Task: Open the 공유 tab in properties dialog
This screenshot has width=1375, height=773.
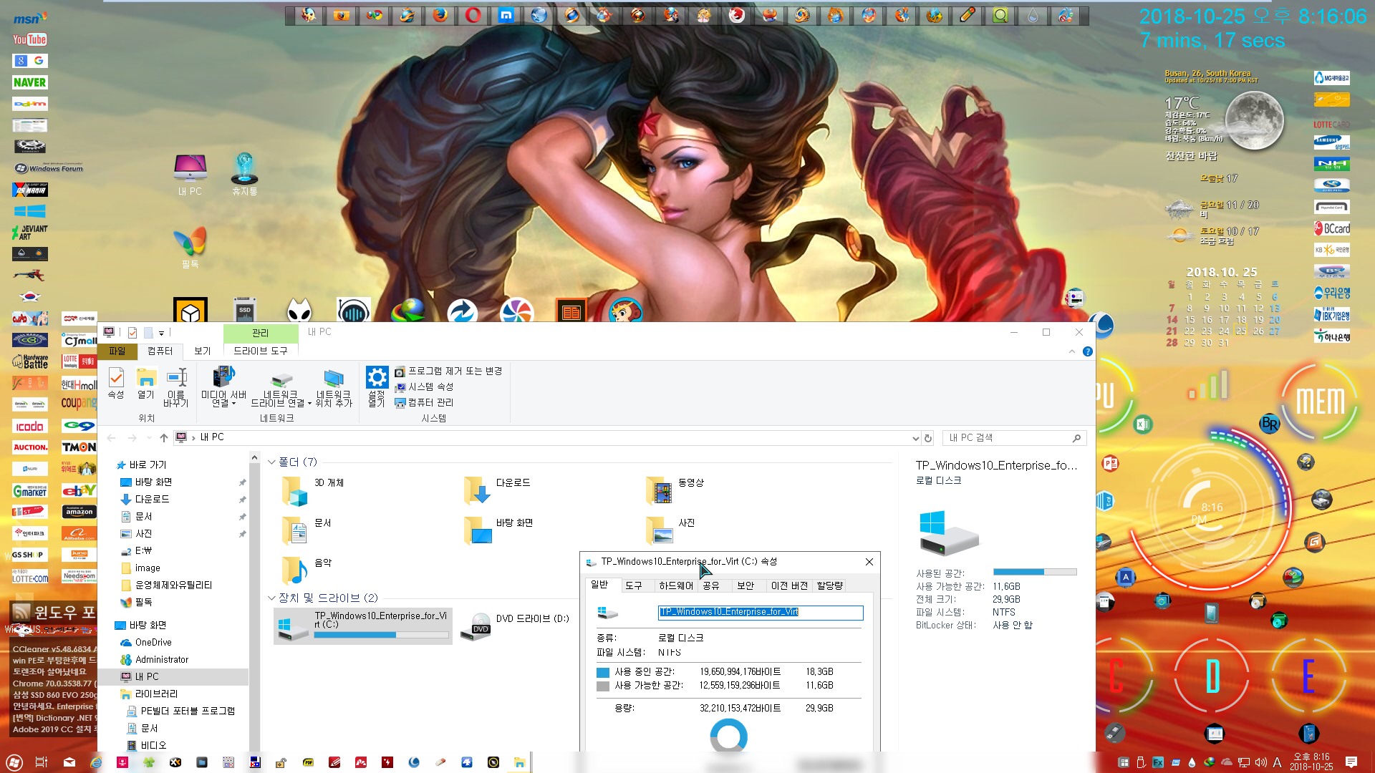Action: (x=711, y=585)
